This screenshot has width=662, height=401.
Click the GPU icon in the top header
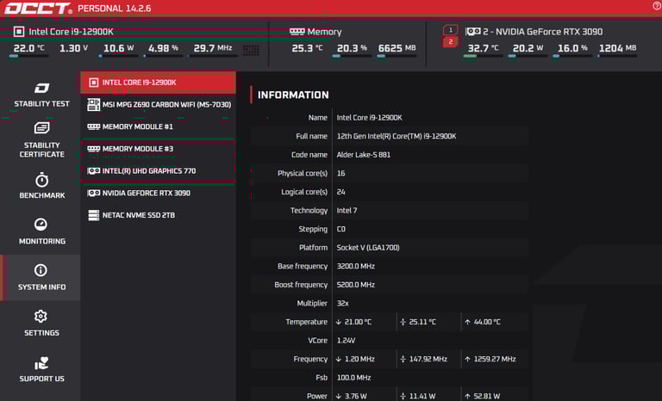coord(473,32)
